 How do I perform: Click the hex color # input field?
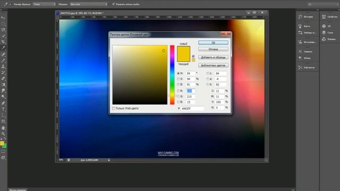tap(192, 108)
